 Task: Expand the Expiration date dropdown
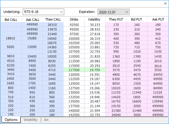tap(113, 12)
